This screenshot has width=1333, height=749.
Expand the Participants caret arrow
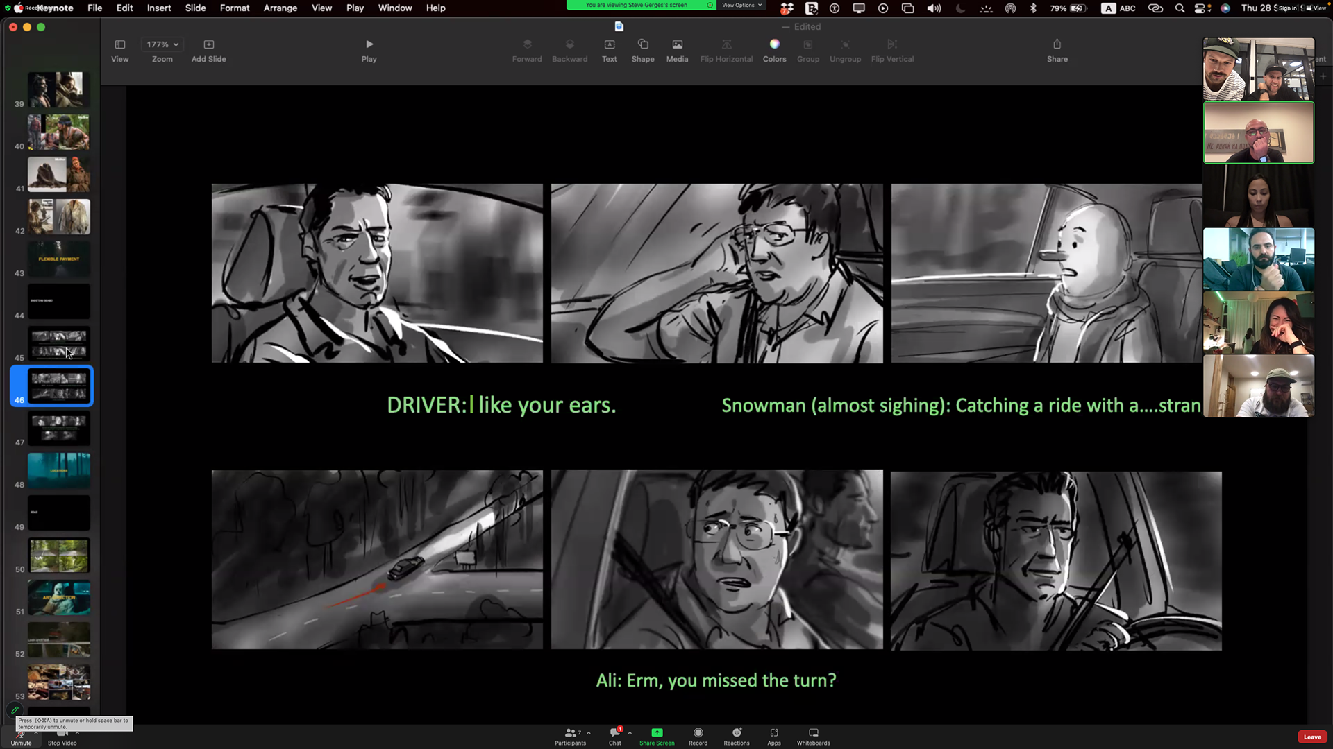[x=589, y=733]
